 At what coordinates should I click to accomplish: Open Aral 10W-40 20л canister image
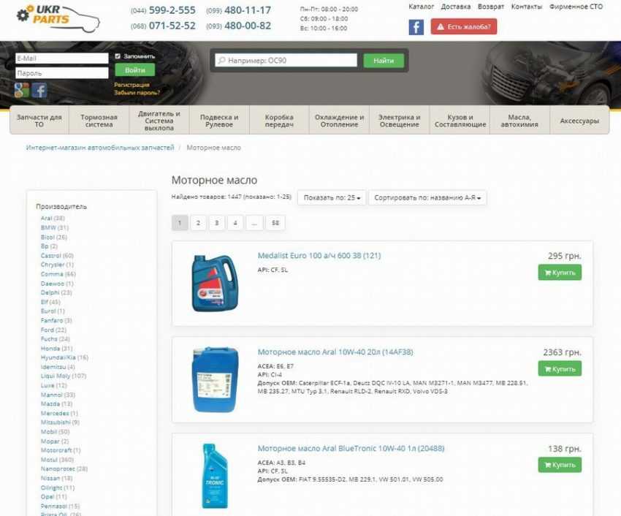[x=214, y=379]
